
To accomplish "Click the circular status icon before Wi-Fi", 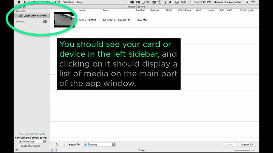I will (x=143, y=2).
